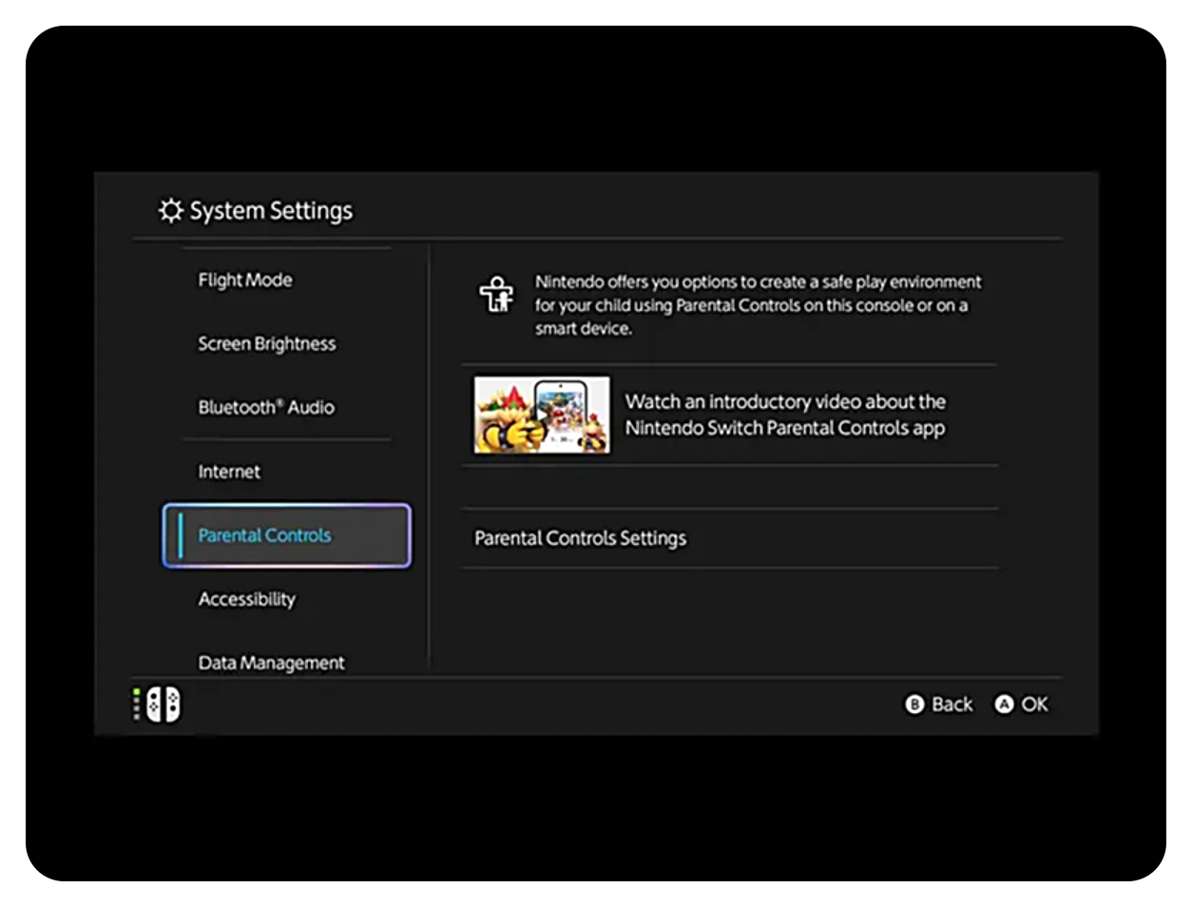Screen dimensions: 1192x907
Task: Click the parental controls figure icon
Action: click(496, 294)
